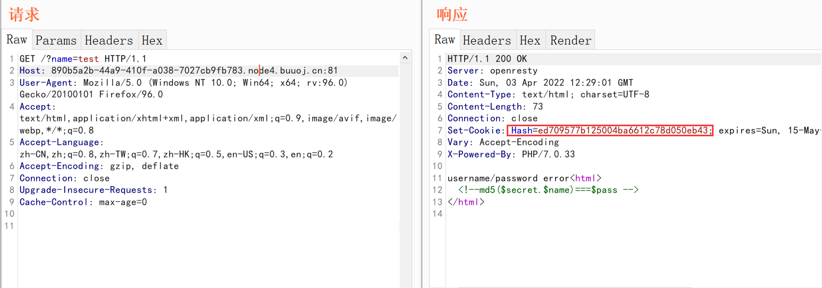Click the Host header line in request
This screenshot has width=822, height=288.
pyautogui.click(x=179, y=71)
